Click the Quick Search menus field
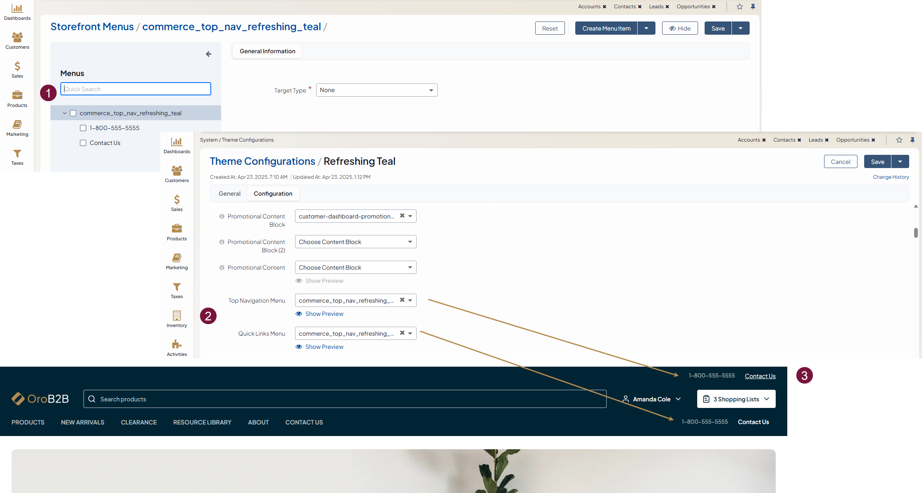Image resolution: width=922 pixels, height=493 pixels. (136, 89)
